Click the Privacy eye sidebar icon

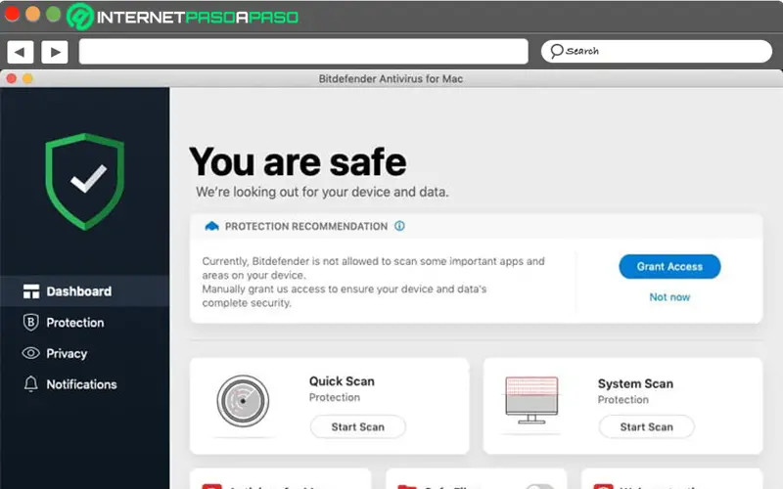pos(30,353)
